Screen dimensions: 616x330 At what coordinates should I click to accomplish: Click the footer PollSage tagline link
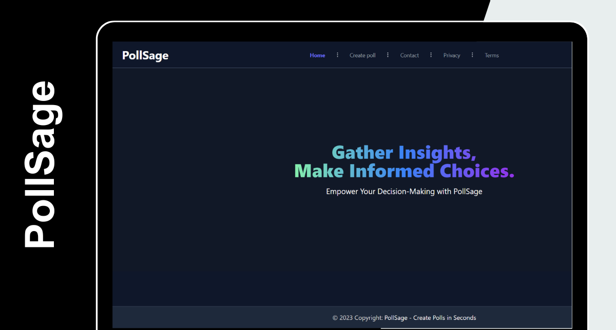click(x=430, y=318)
